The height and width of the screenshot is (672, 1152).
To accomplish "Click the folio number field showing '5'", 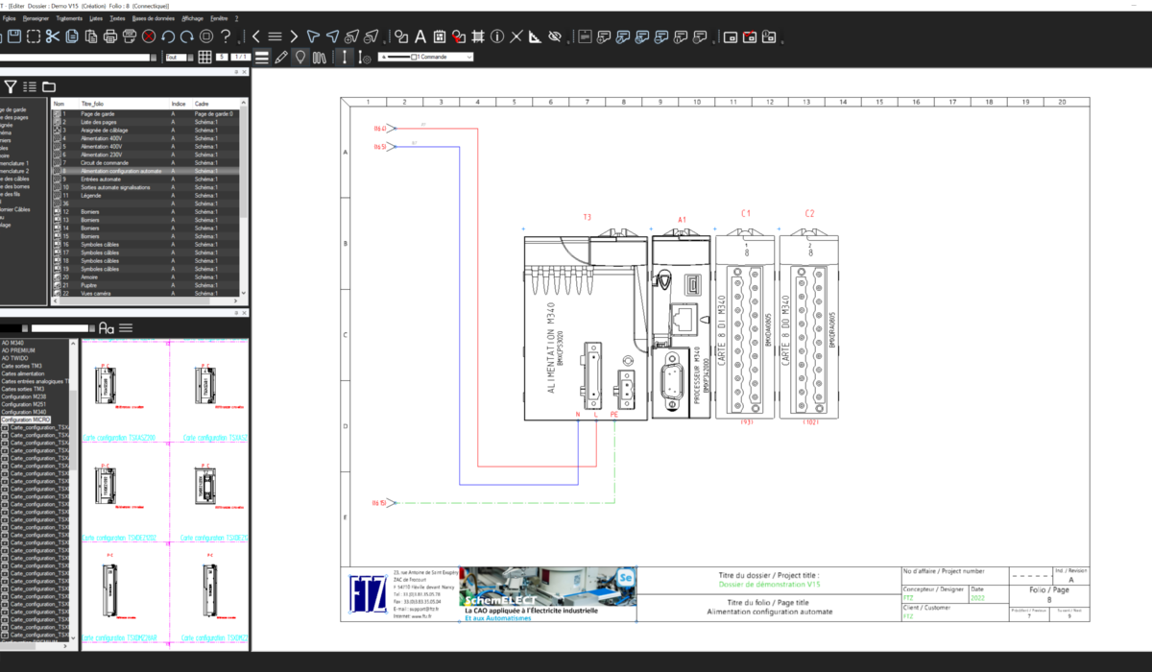I will pos(222,58).
